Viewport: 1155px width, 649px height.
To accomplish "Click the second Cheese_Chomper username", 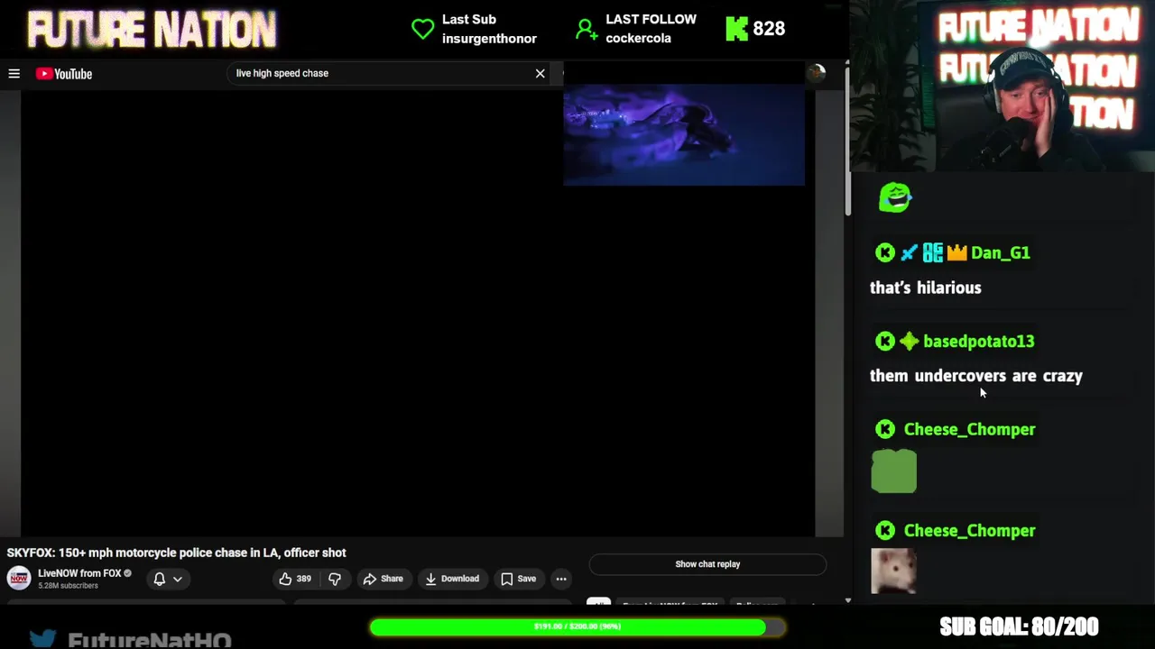I will click(969, 531).
